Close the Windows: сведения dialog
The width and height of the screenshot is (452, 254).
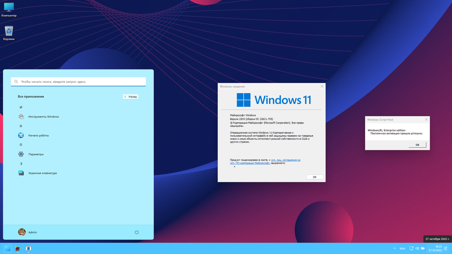click(x=322, y=86)
